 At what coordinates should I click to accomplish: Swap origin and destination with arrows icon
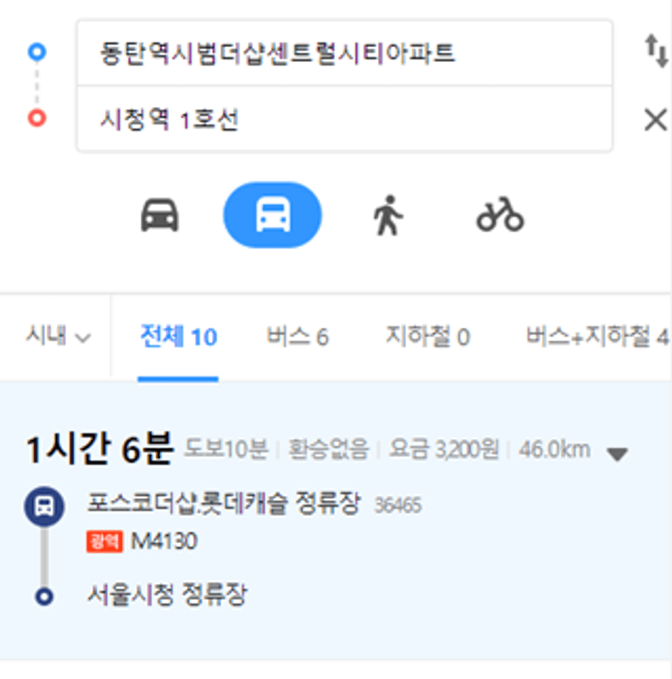[x=656, y=51]
